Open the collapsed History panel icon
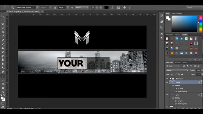This screenshot has width=203, height=114. [x=161, y=16]
